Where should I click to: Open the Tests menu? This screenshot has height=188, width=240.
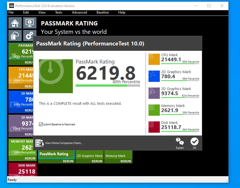click(x=59, y=12)
